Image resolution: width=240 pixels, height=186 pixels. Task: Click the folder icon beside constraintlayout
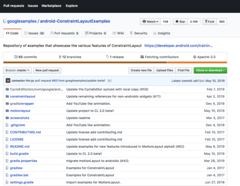point(7,96)
